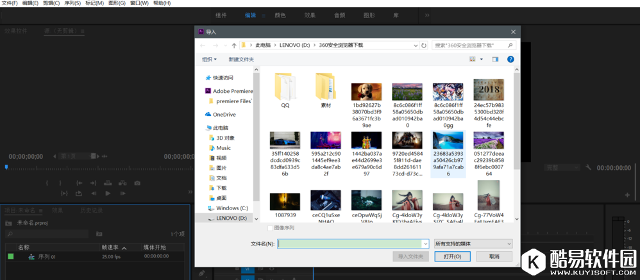This screenshot has width=640, height=280.
Task: Switch to the 历史记录 panel tab
Action: click(92, 210)
